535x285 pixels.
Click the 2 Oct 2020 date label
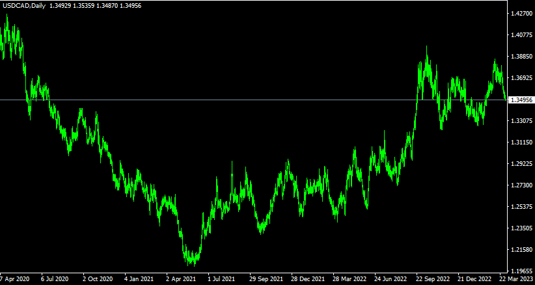coord(97,279)
